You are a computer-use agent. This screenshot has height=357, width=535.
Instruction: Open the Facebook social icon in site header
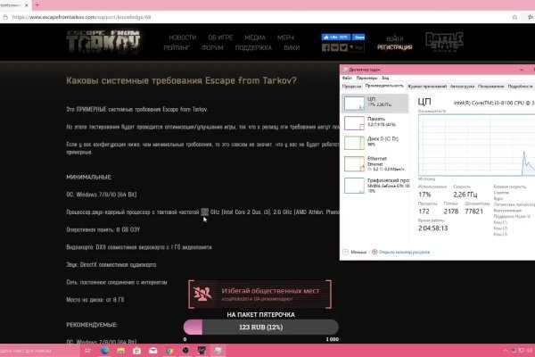point(325,47)
